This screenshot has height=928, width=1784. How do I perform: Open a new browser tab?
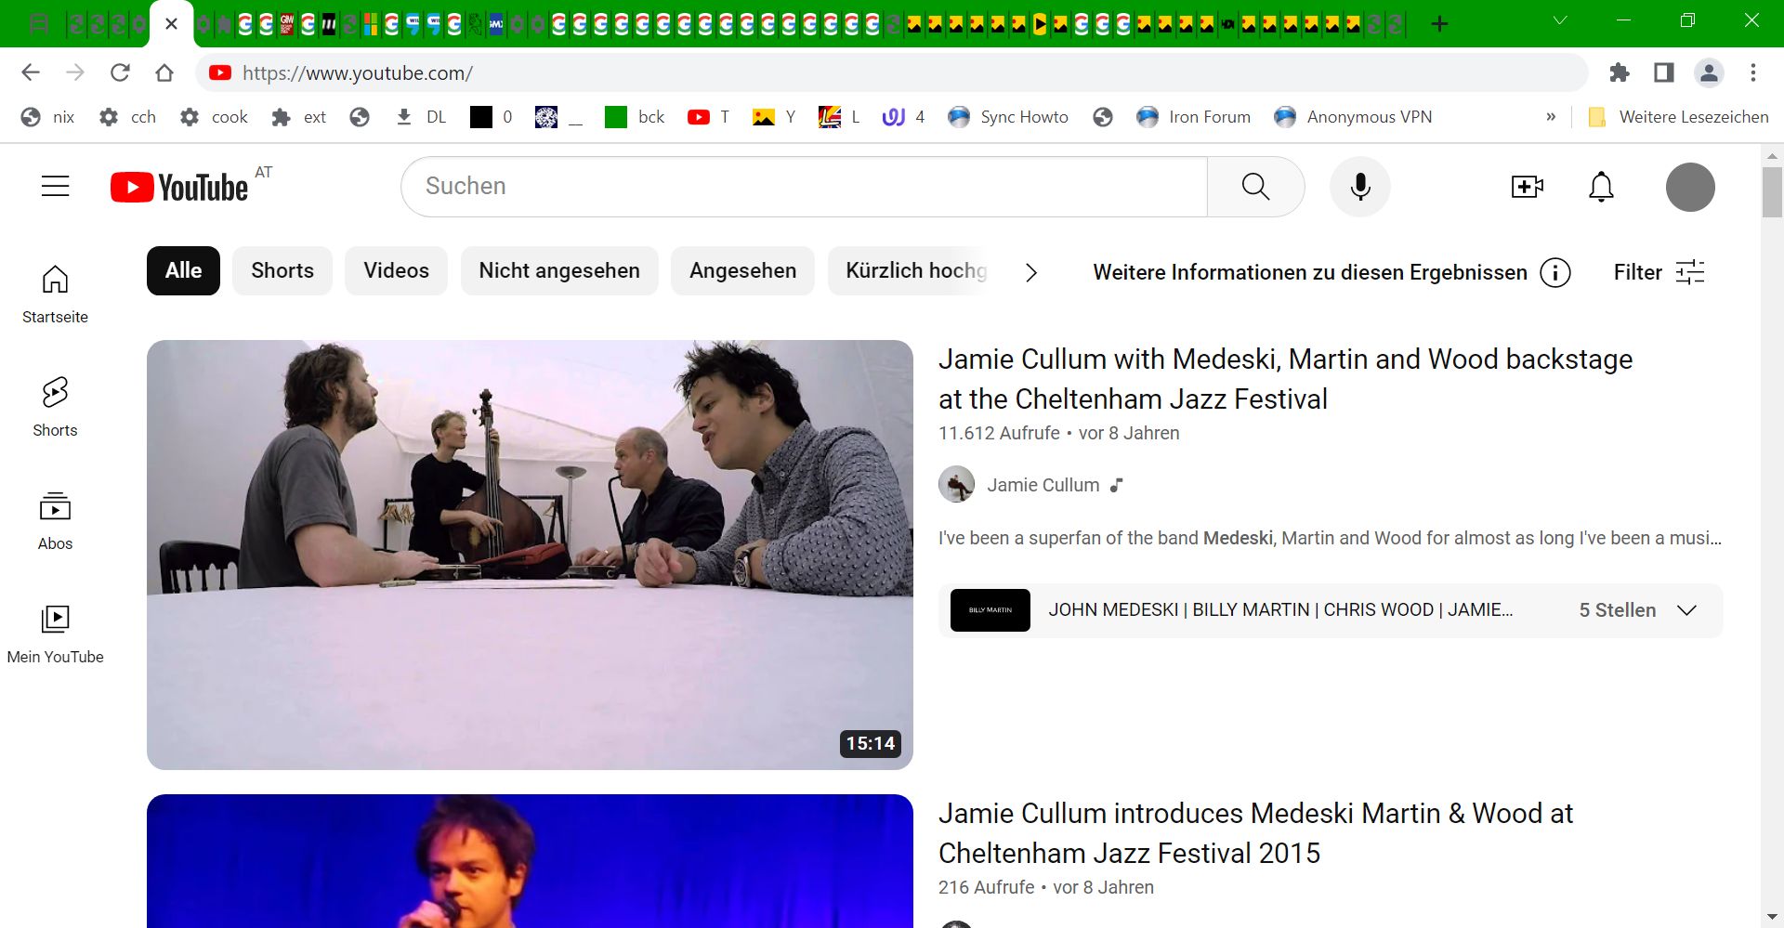coord(1439,24)
